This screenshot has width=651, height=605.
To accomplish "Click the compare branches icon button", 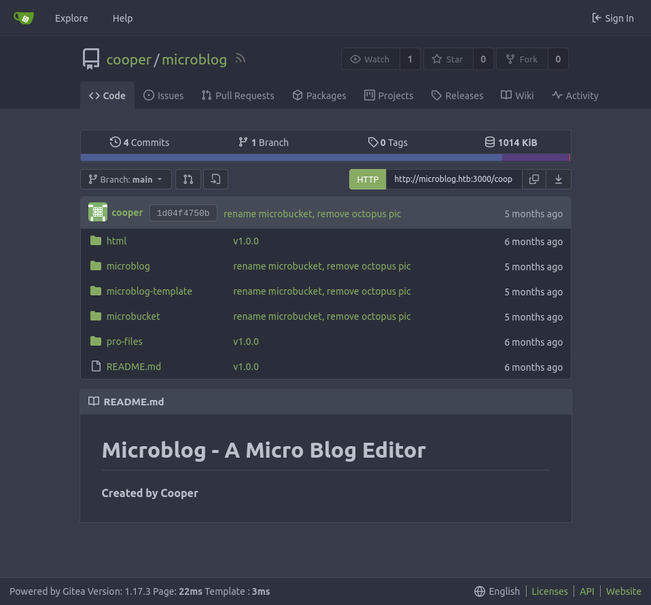I will coord(188,179).
